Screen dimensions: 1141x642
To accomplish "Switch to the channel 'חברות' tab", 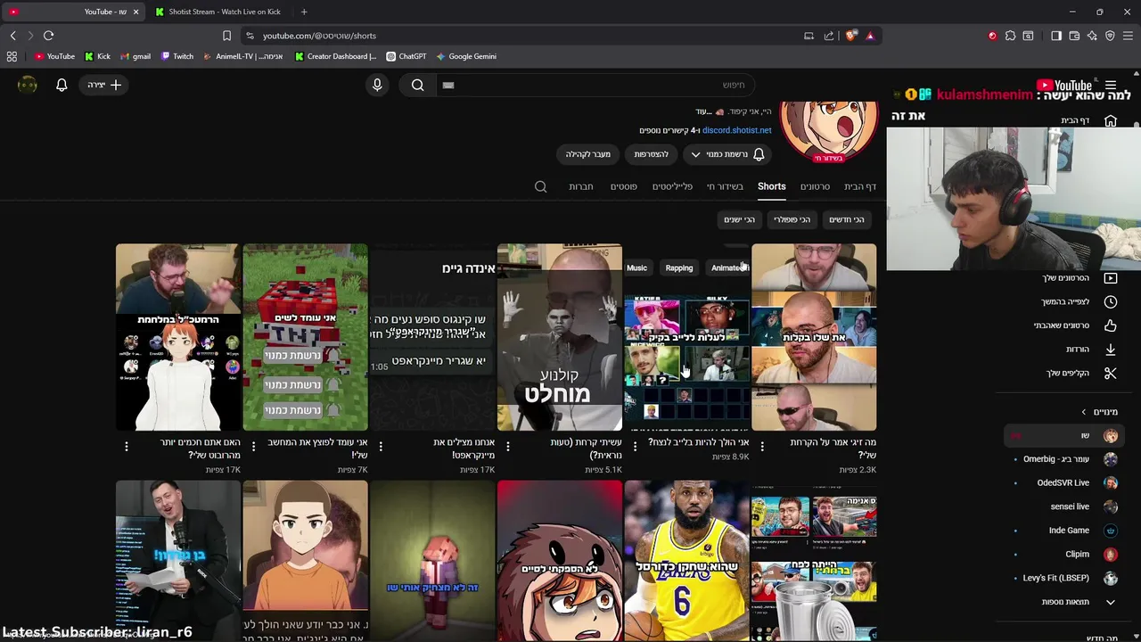I will [581, 186].
